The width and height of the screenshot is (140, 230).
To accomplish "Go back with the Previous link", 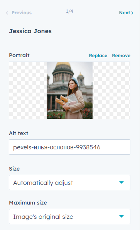I will tap(19, 13).
